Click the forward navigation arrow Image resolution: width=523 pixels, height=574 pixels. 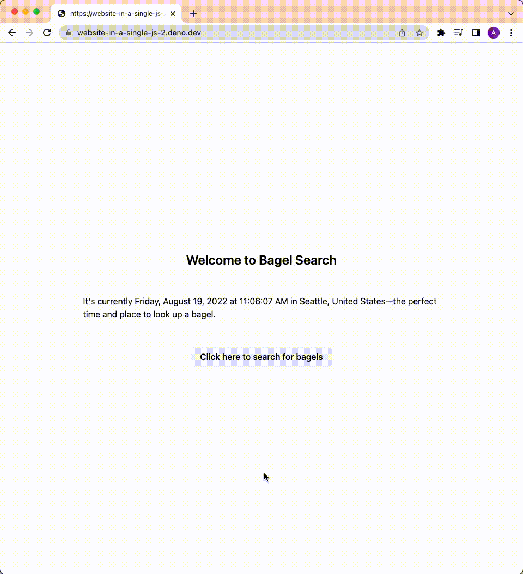(x=29, y=33)
